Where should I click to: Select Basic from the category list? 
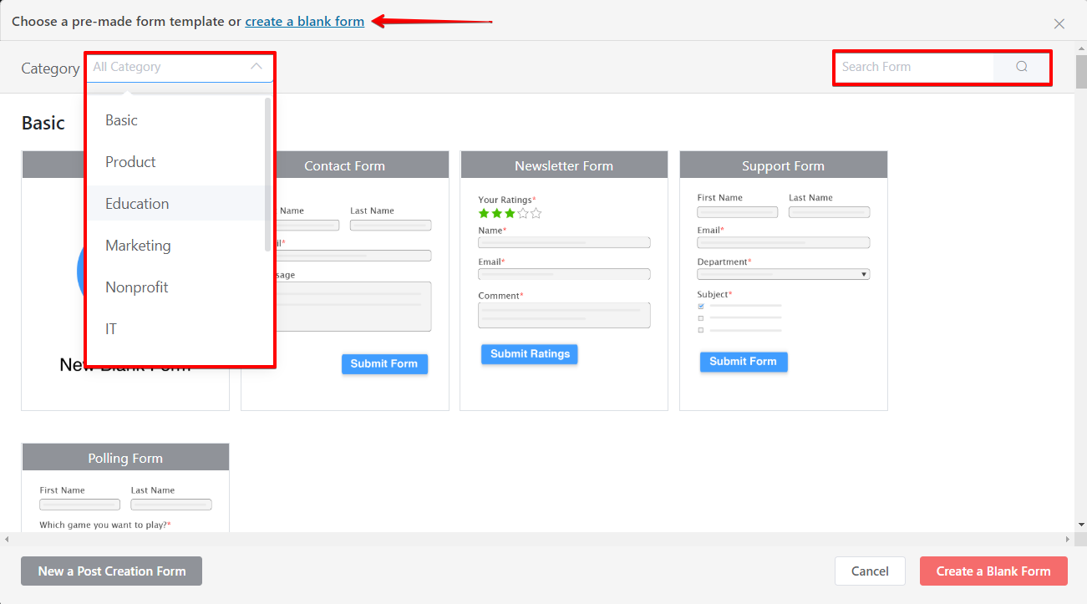pos(121,119)
